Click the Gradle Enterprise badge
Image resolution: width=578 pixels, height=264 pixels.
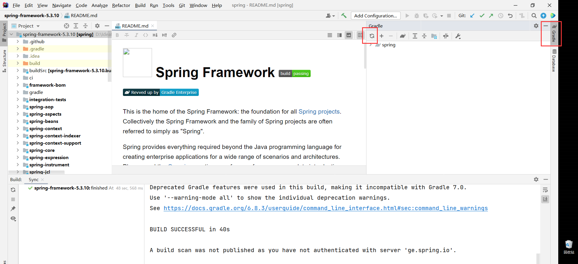point(161,92)
